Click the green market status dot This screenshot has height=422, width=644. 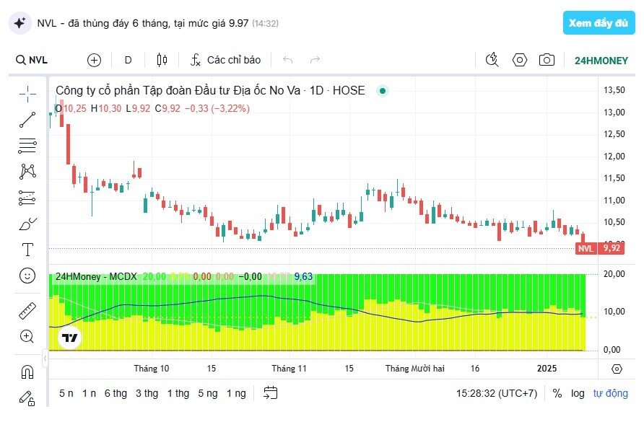click(383, 91)
